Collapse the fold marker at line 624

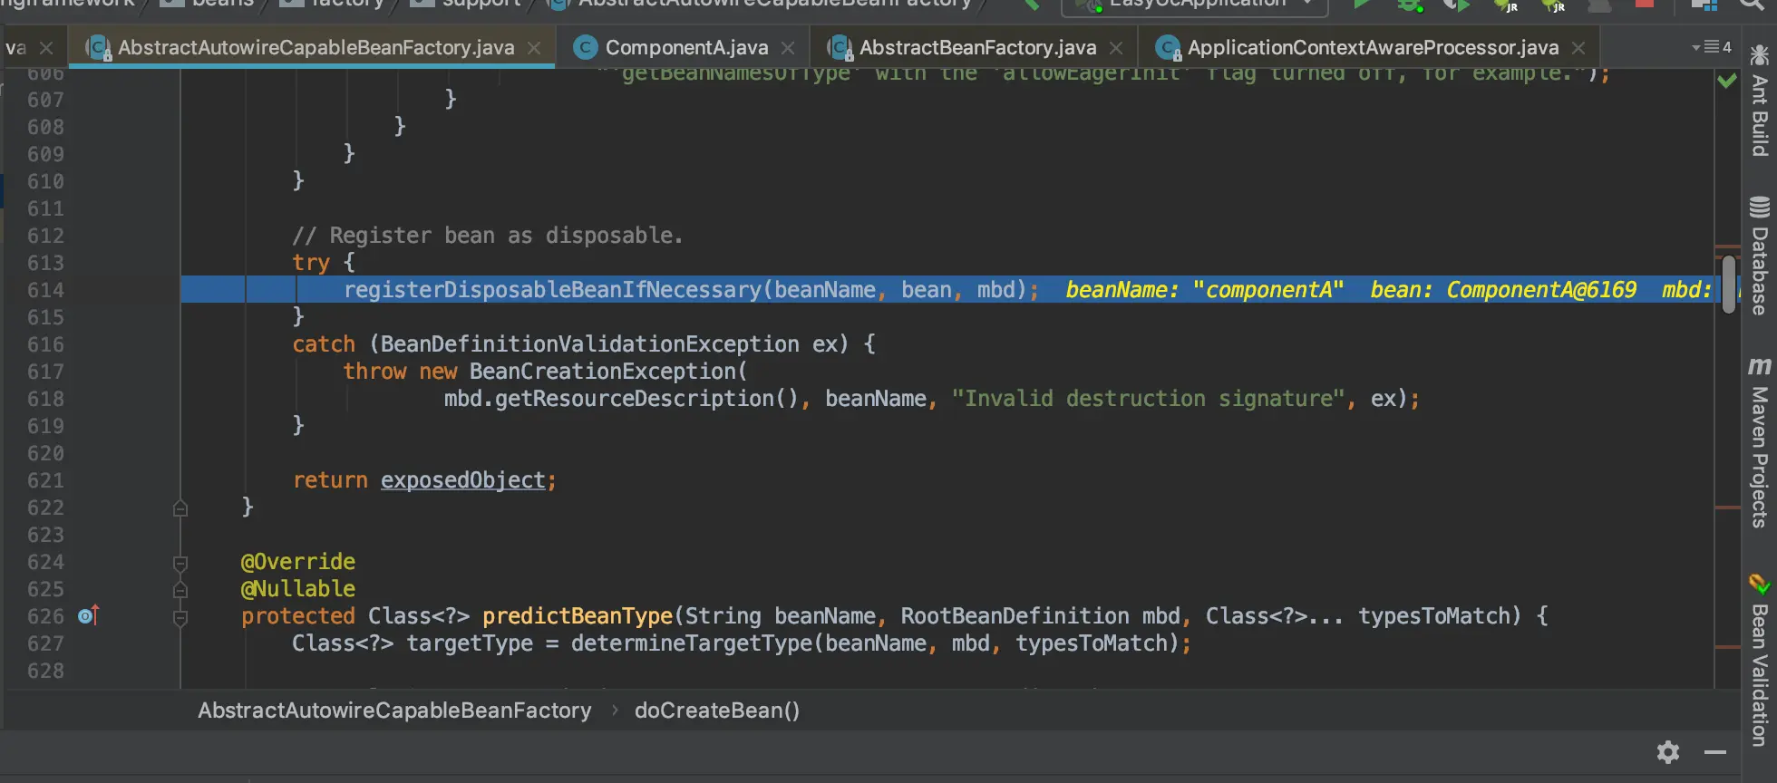pos(180,564)
